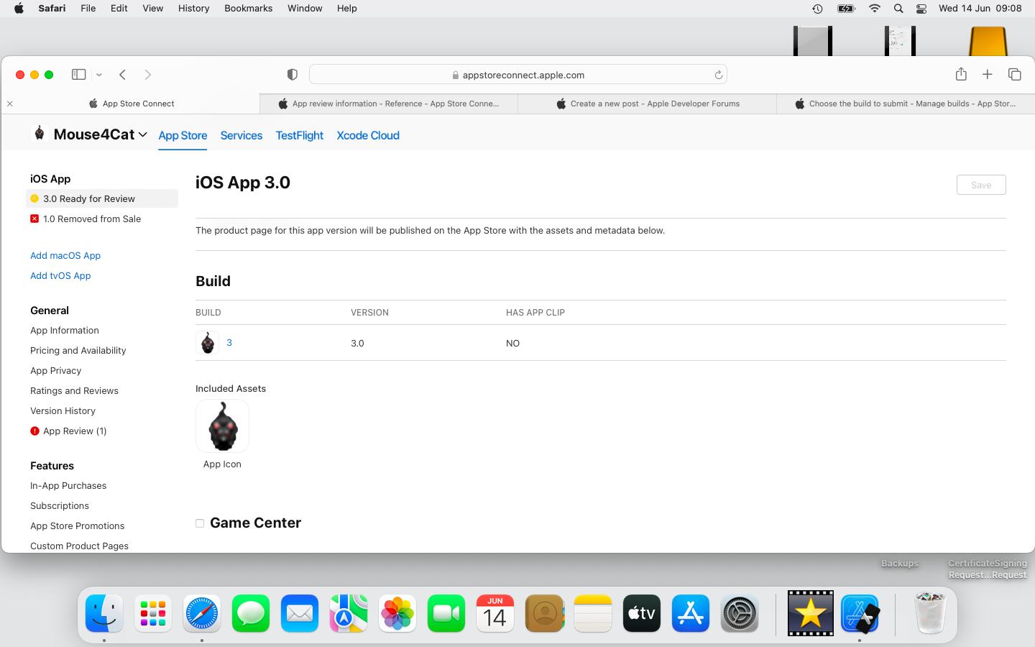
Task: Open the Bookmarks menu
Action: click(x=249, y=9)
